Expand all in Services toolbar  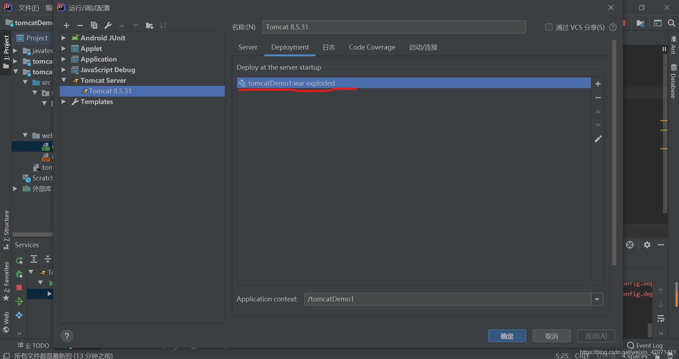[34, 259]
